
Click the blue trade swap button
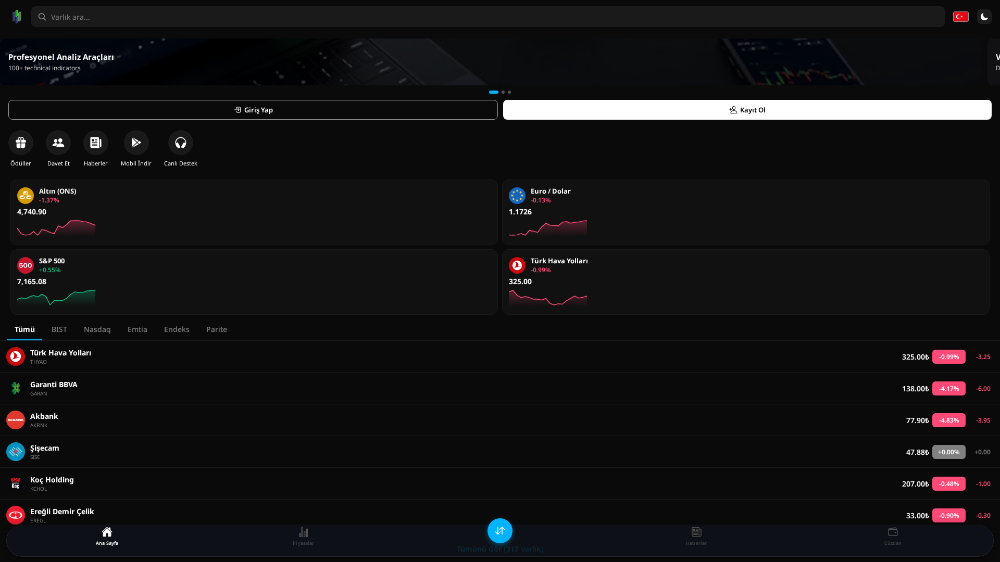click(x=500, y=531)
